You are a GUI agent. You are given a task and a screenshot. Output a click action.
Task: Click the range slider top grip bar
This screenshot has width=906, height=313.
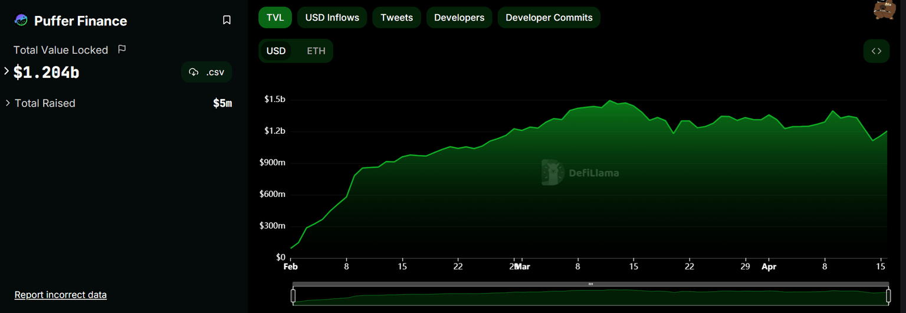(x=590, y=284)
